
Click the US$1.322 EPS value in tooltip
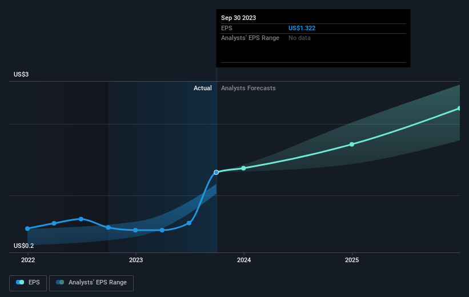302,28
